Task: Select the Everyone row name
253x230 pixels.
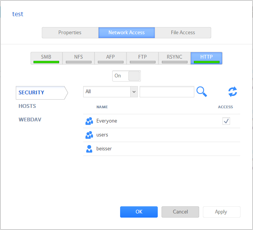Action: (107, 121)
